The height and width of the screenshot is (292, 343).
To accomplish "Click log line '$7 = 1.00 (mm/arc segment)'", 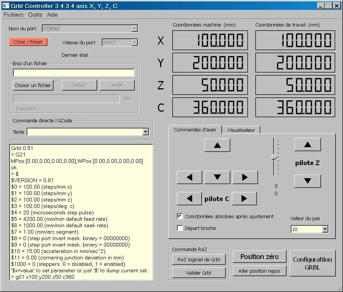I will click(45, 232).
